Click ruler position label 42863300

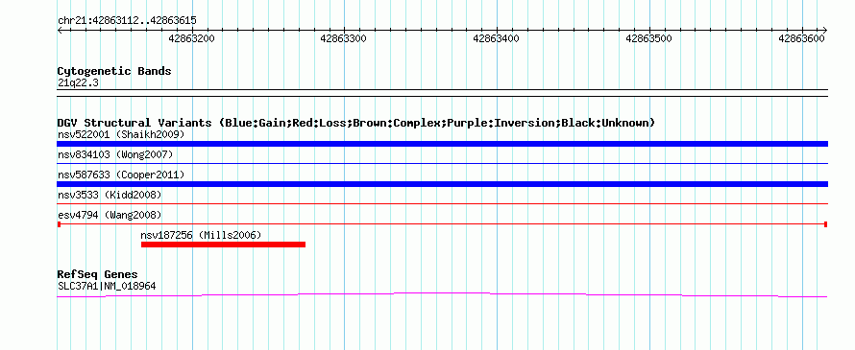point(344,38)
